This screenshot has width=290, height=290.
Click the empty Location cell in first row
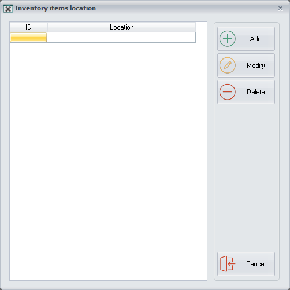(121, 37)
